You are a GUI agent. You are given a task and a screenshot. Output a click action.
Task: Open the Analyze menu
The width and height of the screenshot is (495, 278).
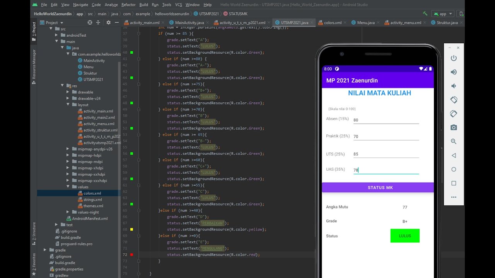111,5
